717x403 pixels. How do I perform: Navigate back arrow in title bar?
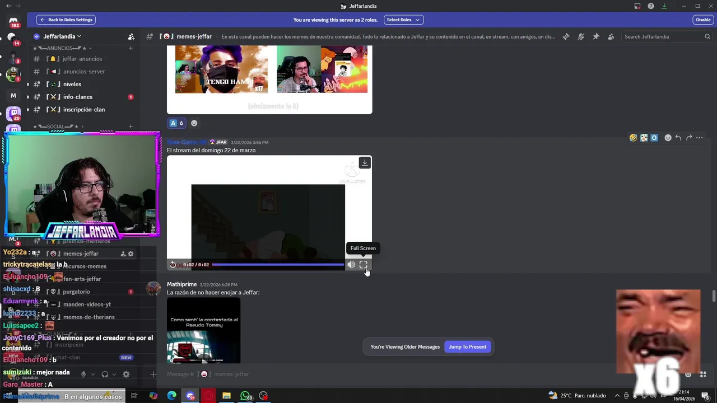coord(8,6)
